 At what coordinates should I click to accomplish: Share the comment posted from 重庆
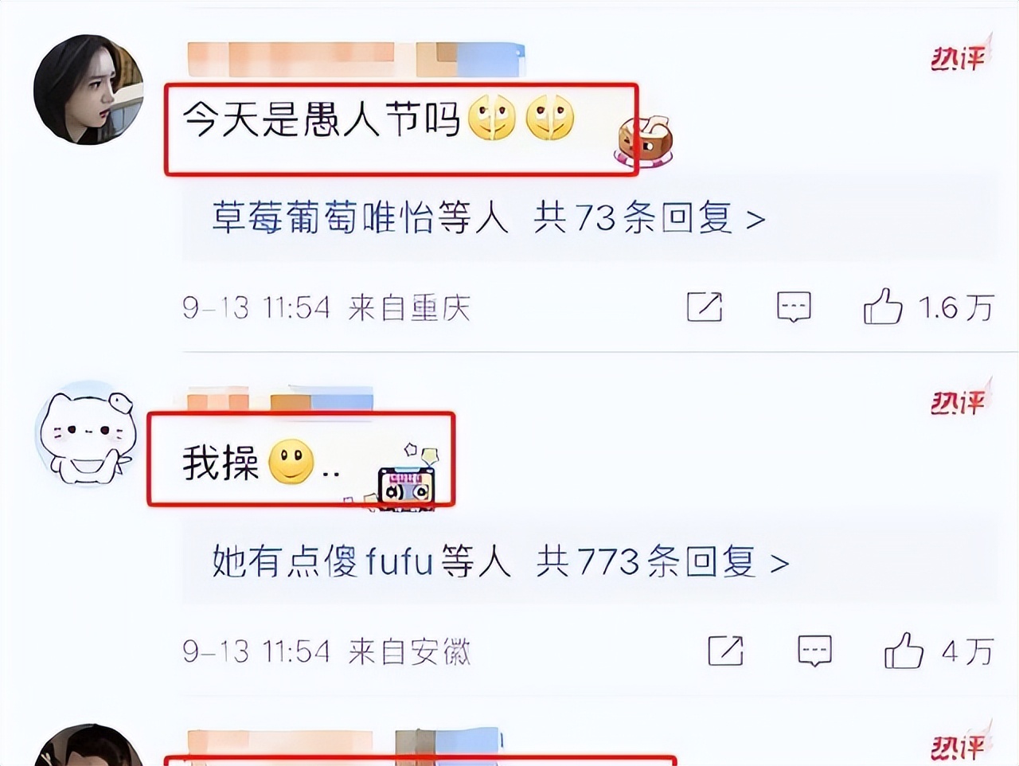[705, 307]
